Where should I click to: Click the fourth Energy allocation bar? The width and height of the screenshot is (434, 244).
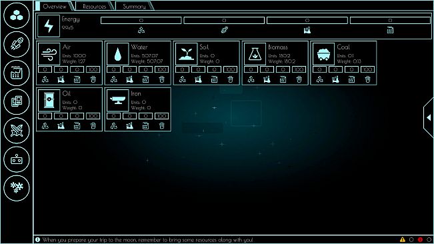[x=390, y=20]
